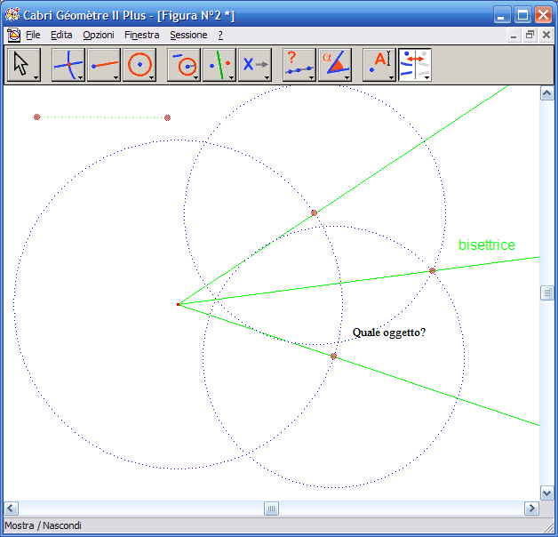Expand the Macro tool dropdown arrow
The height and width of the screenshot is (537, 558).
(267, 77)
